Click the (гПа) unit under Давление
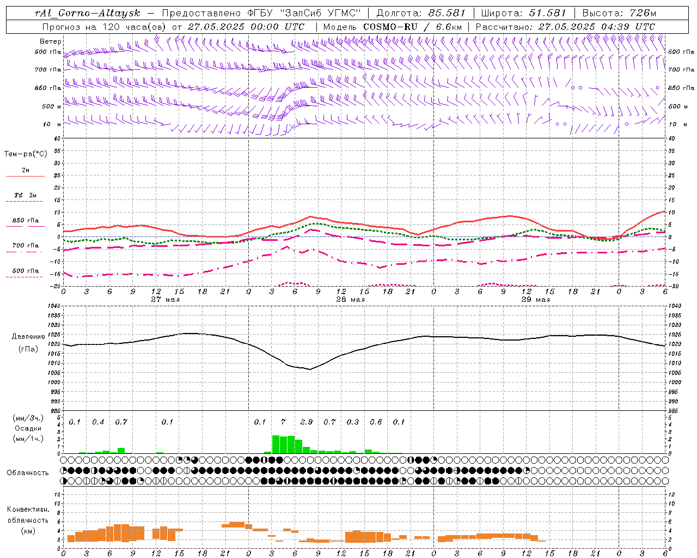697x558 pixels. click(28, 349)
